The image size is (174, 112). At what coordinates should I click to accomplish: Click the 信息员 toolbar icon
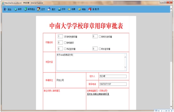[x=90, y=9]
